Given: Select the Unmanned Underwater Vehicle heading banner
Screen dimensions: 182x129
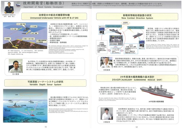Looking at the screenshot, I should coord(54,16).
